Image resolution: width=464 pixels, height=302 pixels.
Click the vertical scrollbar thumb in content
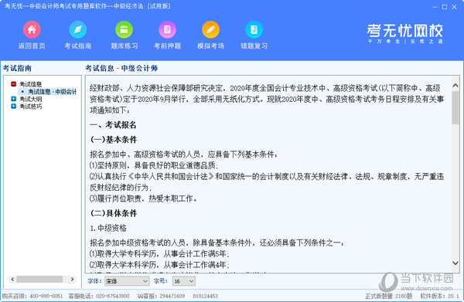[x=455, y=108]
